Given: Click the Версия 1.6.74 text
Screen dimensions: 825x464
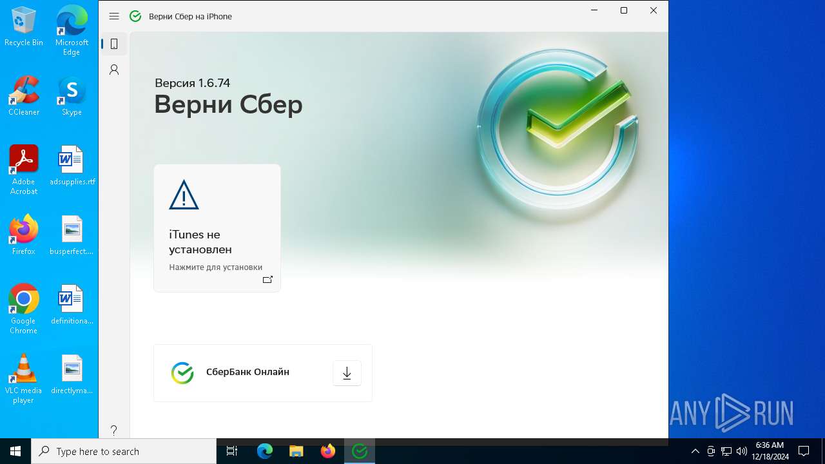Looking at the screenshot, I should click(192, 82).
